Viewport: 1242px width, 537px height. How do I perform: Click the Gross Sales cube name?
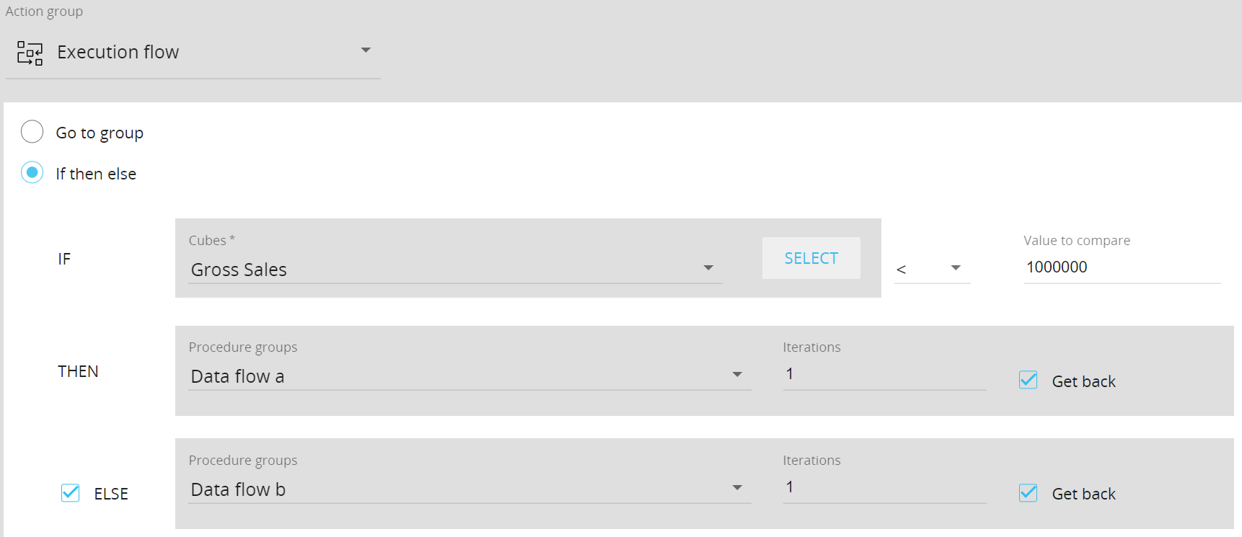click(239, 270)
